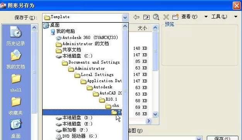
Task: Click the Back arrow toolbar icon
Action: click(x=136, y=17)
